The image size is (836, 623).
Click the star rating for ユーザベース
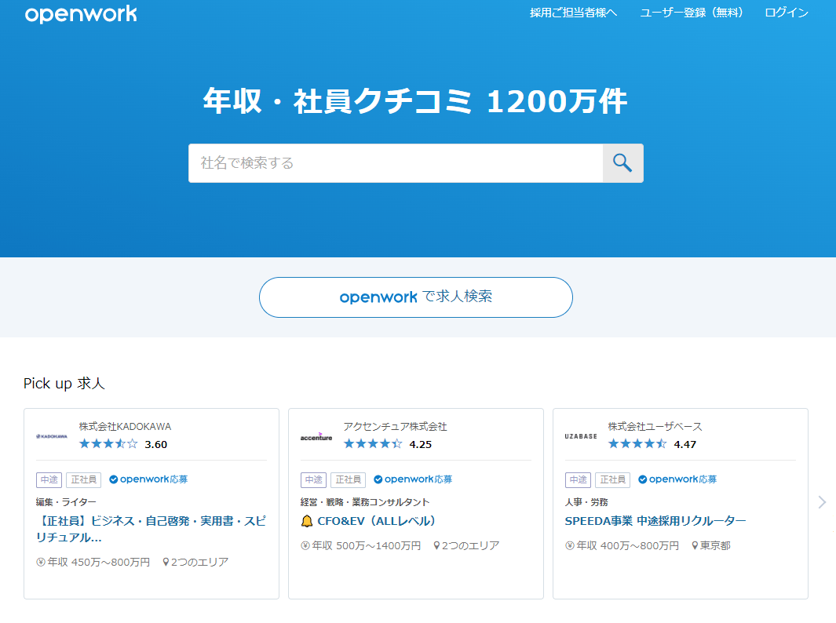(637, 444)
